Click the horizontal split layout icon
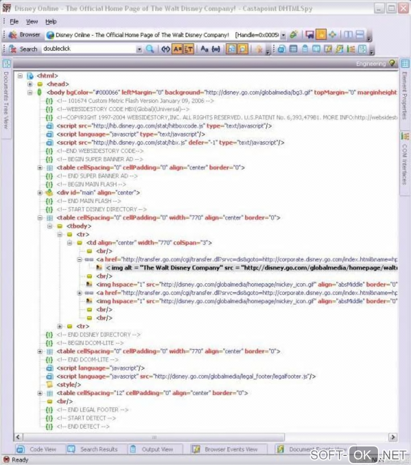This screenshot has height=465, width=411. click(x=360, y=35)
